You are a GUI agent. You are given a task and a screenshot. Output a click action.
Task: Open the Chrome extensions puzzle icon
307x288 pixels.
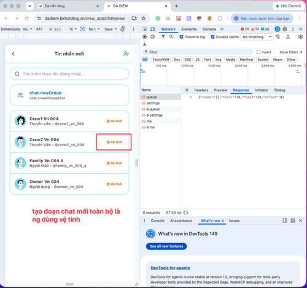(x=220, y=18)
